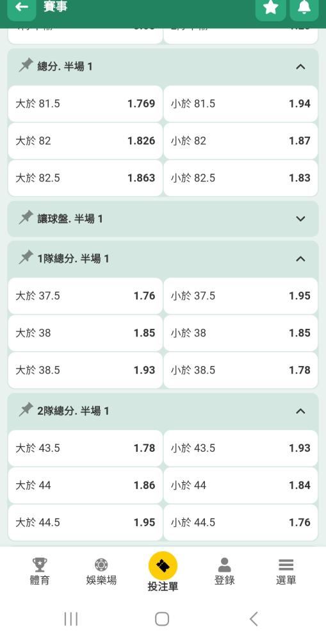Viewport: 326px width, 641px height.
Task: Tap Android home navigation button
Action: [162, 619]
